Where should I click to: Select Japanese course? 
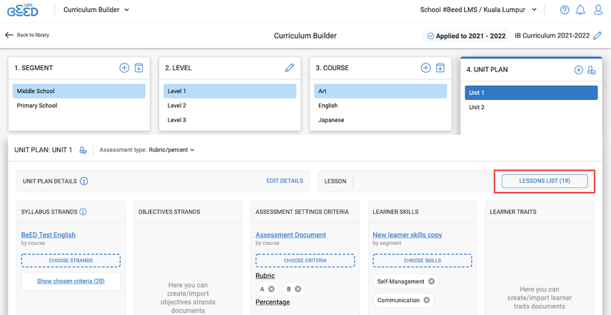point(380,120)
